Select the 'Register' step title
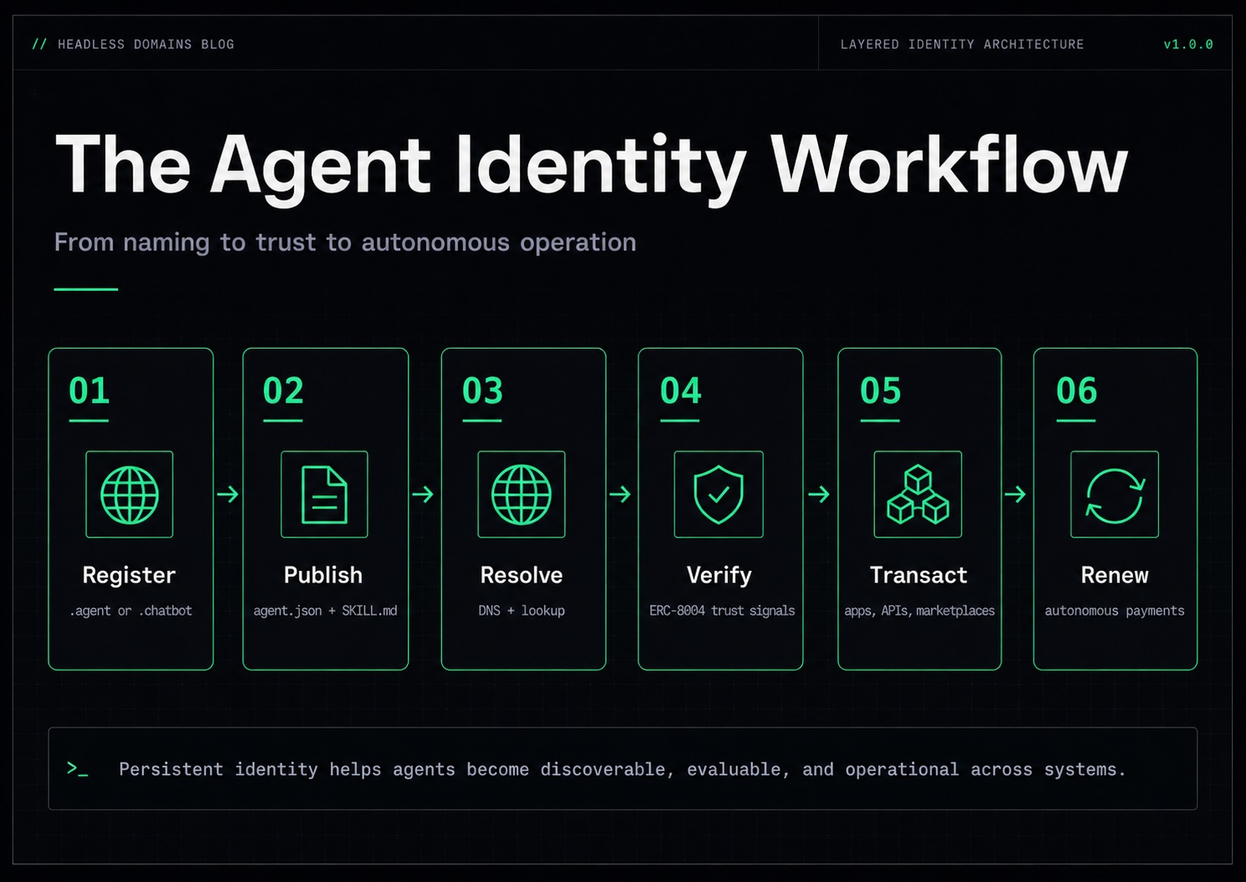The height and width of the screenshot is (882, 1246). coord(129,575)
